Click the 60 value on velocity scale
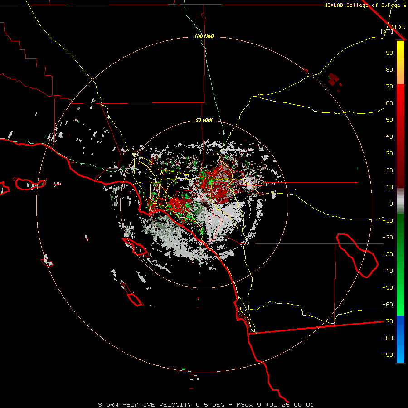Image resolution: width=408 pixels, height=408 pixels. [x=389, y=103]
